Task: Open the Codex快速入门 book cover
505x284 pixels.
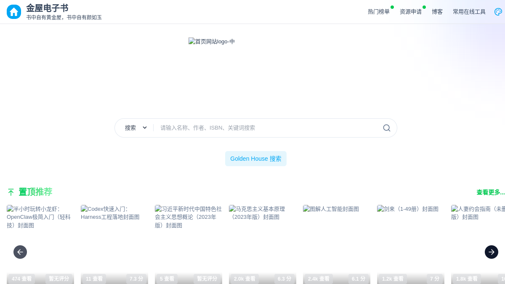Action: (x=114, y=244)
